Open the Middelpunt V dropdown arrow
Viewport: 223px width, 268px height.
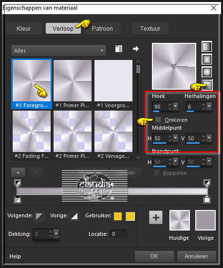coord(209,138)
